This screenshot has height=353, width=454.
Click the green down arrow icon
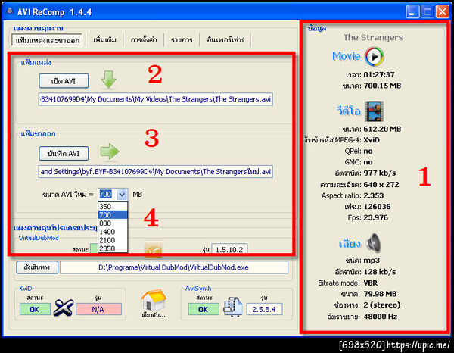tap(108, 80)
